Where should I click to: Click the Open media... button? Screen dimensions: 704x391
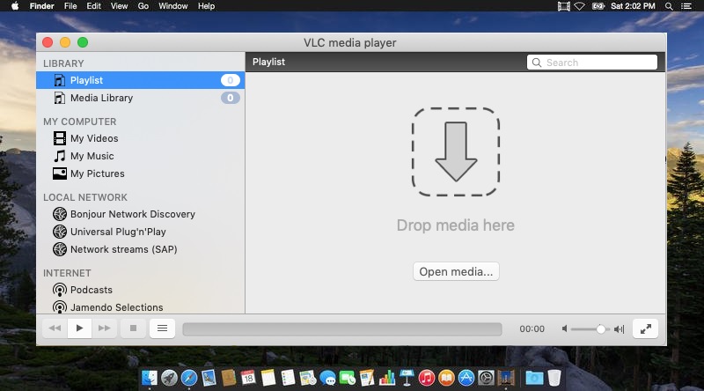pos(456,271)
